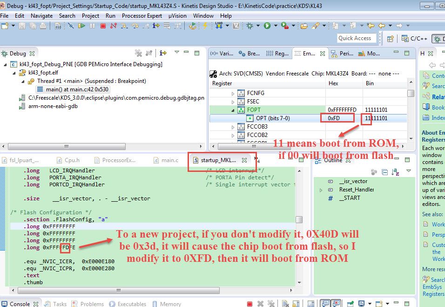Expand the FCCOB3 register
This screenshot has width=445, height=307.
pyautogui.click(x=233, y=127)
